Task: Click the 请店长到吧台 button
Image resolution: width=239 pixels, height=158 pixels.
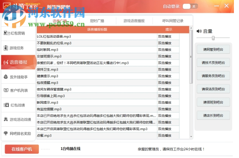Action: [213, 115]
